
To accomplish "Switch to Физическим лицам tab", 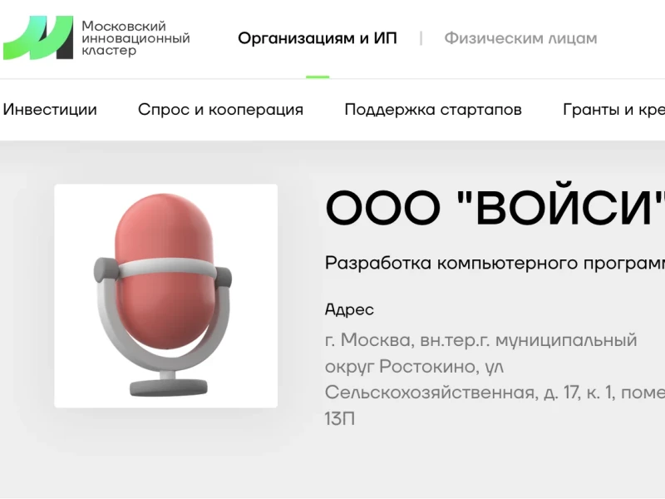I will (520, 38).
